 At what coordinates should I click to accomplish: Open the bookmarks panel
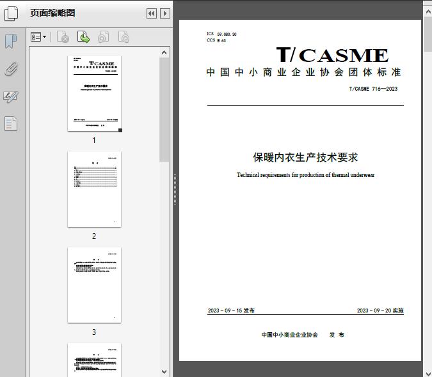tap(11, 42)
